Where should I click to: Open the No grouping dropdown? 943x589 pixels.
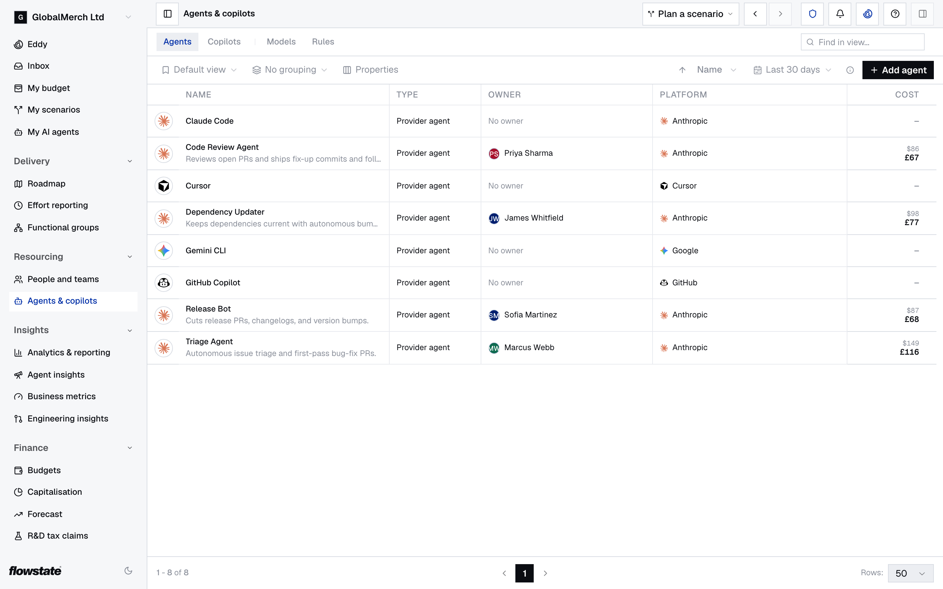[x=289, y=70]
